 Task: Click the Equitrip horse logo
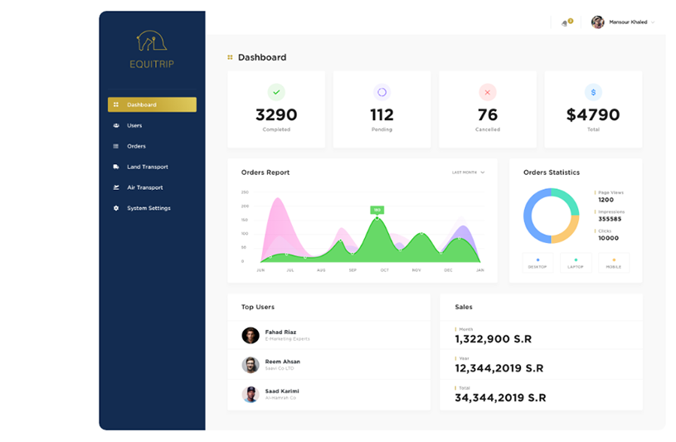click(x=152, y=42)
